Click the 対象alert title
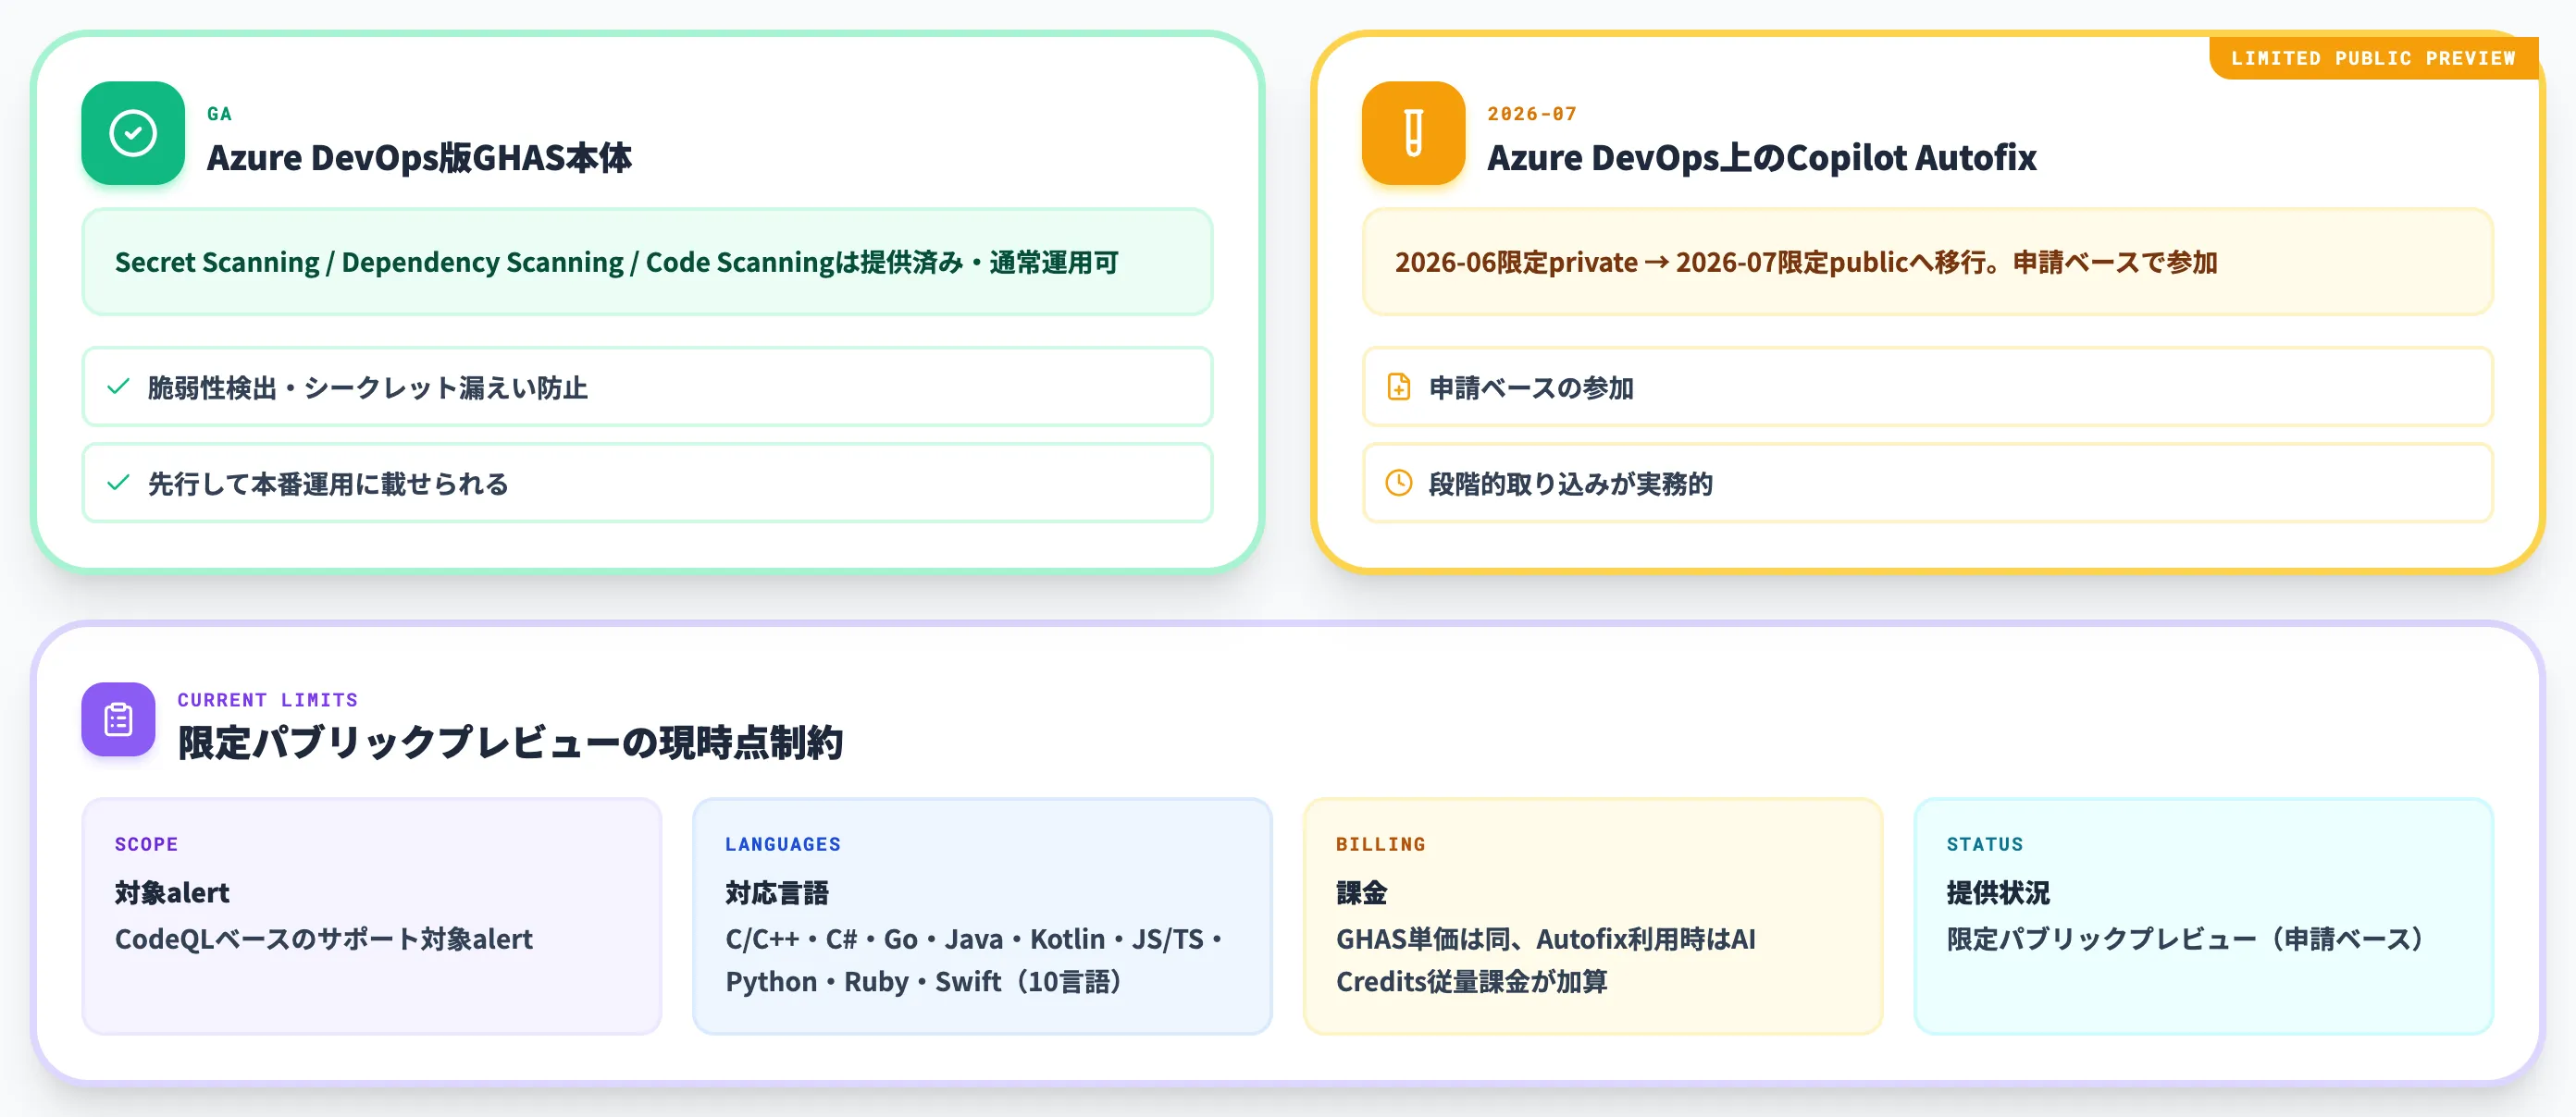The image size is (2576, 1117). (x=172, y=892)
